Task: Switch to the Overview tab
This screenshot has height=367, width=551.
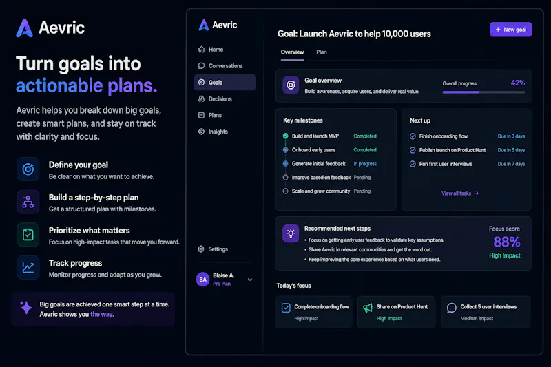Action: [292, 52]
